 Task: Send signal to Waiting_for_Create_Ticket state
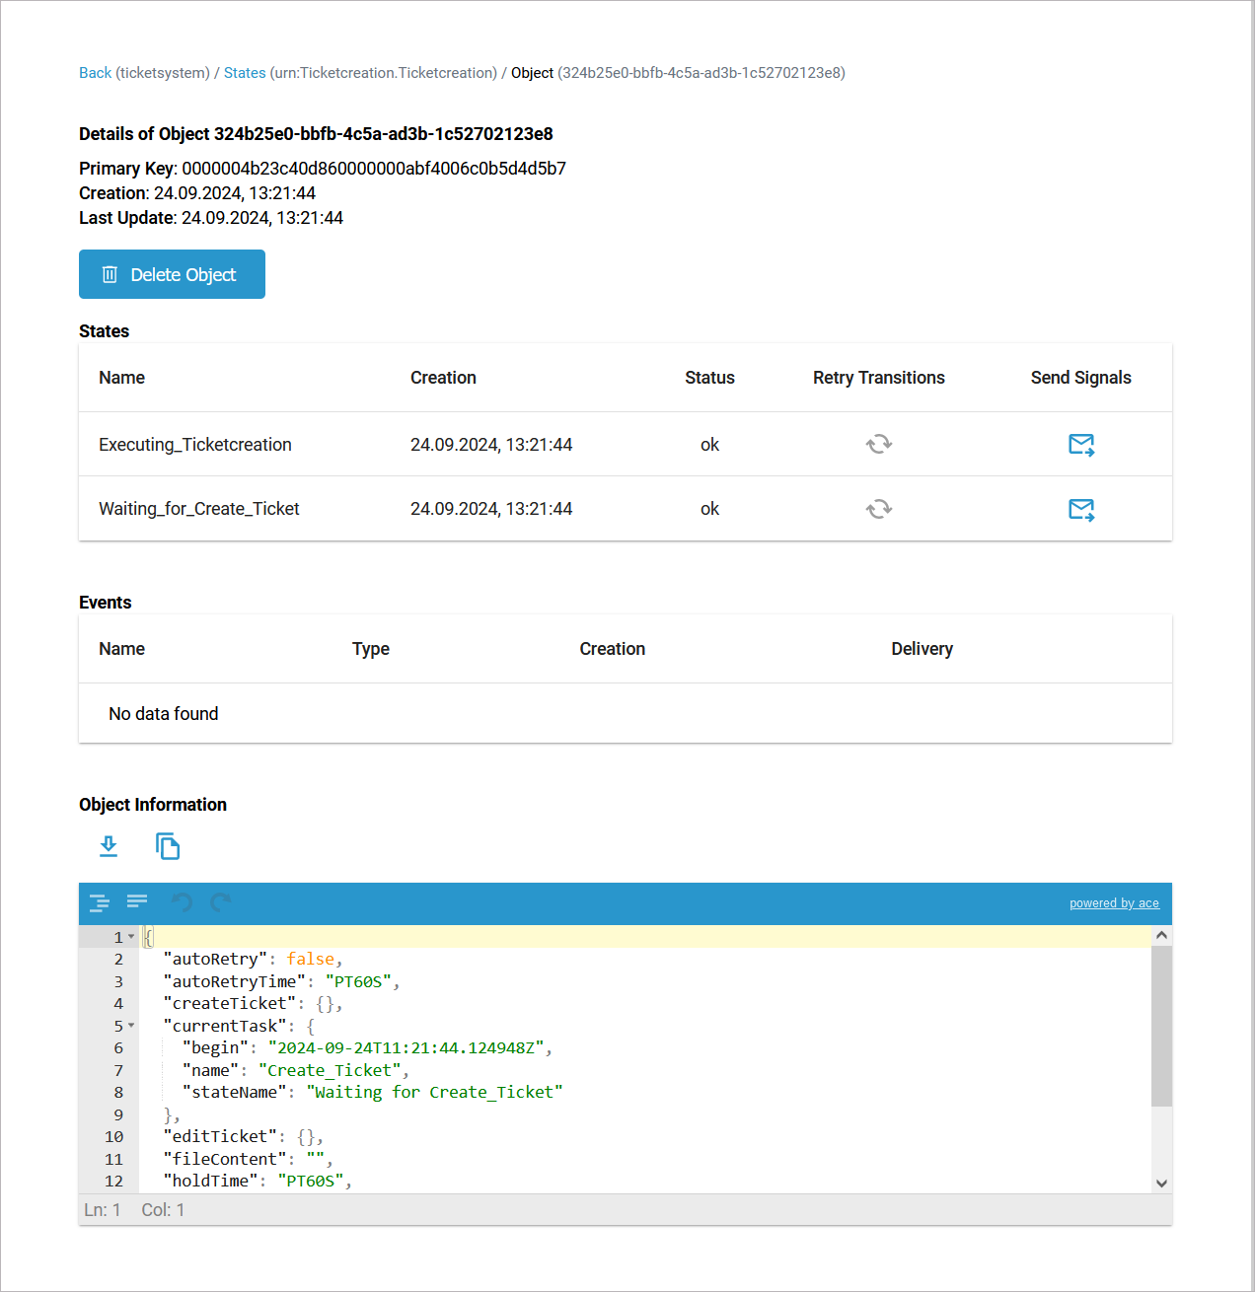pyautogui.click(x=1081, y=509)
